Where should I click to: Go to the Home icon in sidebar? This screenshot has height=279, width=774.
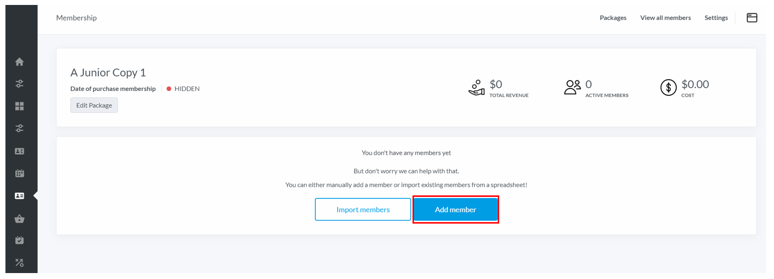coord(19,62)
